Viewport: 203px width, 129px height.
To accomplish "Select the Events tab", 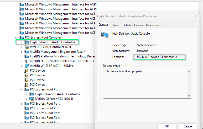I will point(138,25).
